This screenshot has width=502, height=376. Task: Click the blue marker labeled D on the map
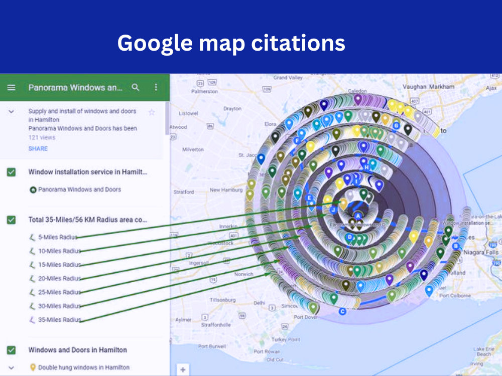[349, 237]
